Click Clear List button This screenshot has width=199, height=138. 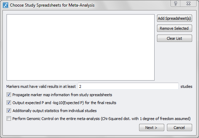[x=174, y=38]
